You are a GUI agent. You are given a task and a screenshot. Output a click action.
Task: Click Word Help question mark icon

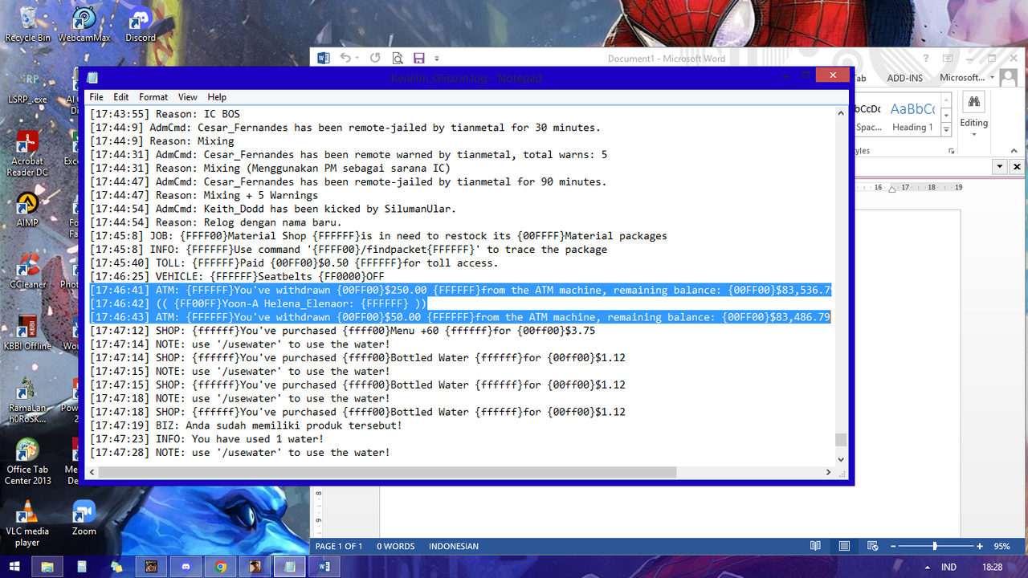926,58
